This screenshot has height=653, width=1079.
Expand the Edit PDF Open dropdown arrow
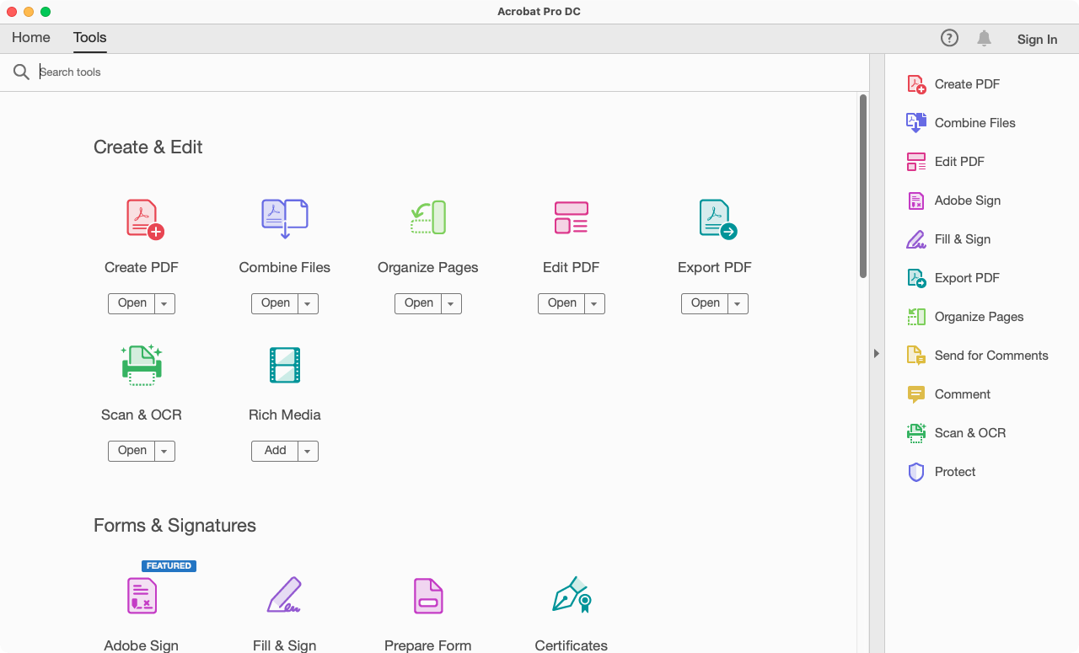[x=594, y=303]
